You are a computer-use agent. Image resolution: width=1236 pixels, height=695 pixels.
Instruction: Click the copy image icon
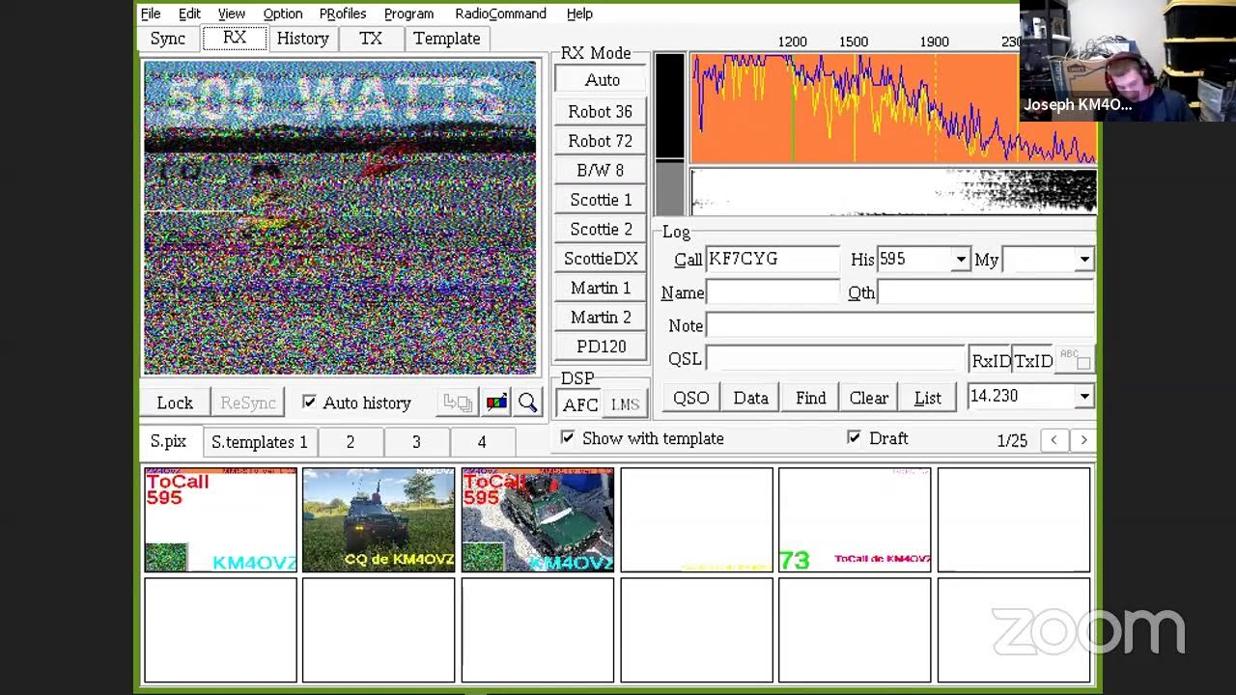click(458, 403)
